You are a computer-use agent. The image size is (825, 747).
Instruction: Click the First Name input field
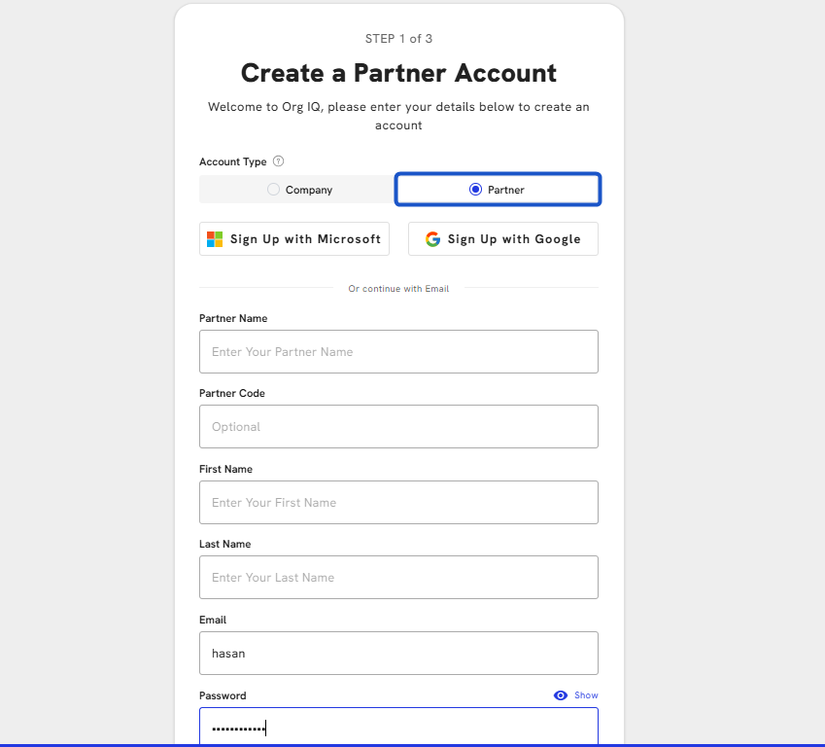[398, 503]
